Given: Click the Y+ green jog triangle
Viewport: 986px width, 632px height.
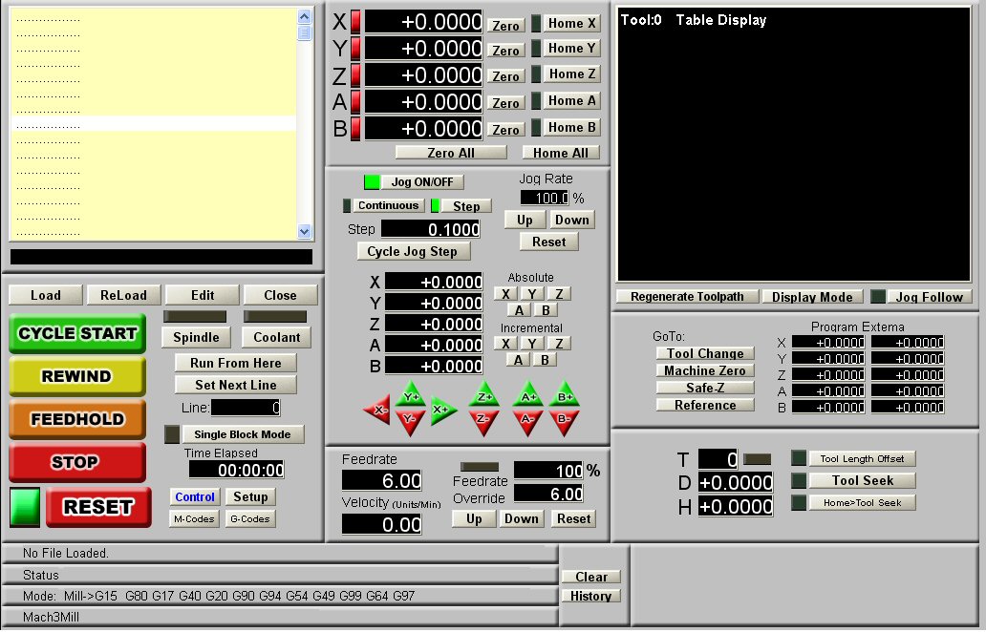Looking at the screenshot, I should [411, 395].
